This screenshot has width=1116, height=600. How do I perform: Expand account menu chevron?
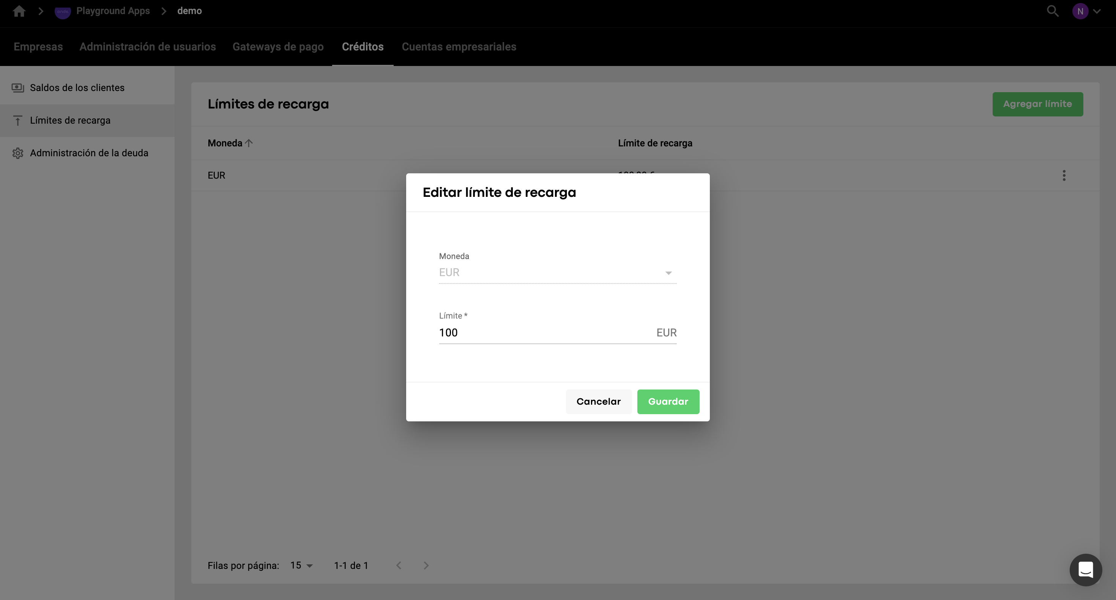[1097, 11]
